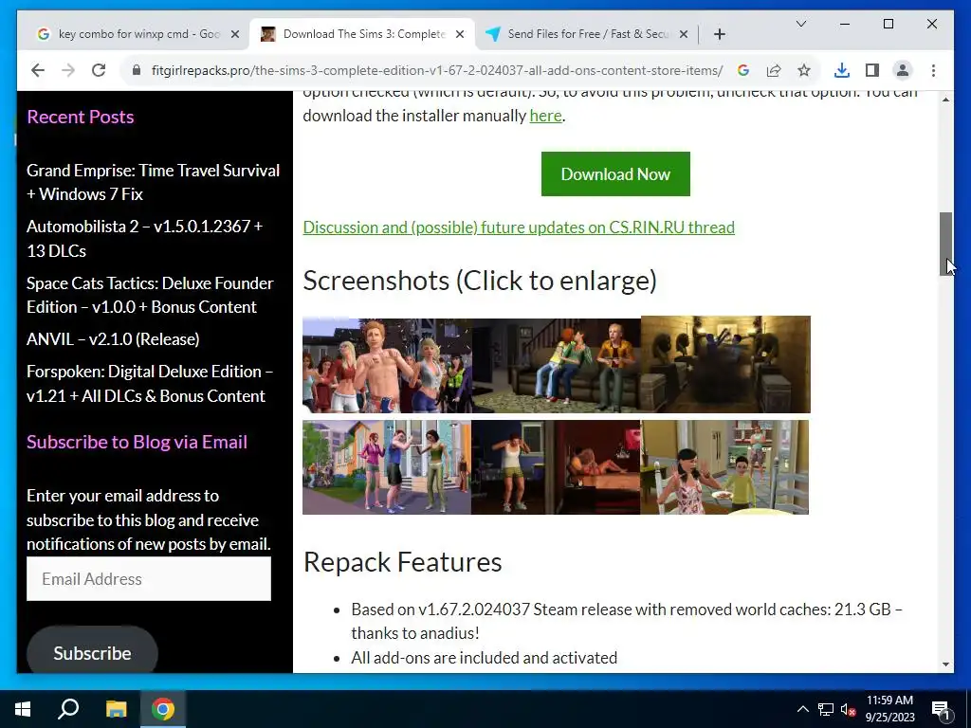Viewport: 971px width, 728px height.
Task: Enlarge the dark room screenshot thumbnail
Action: tap(725, 365)
